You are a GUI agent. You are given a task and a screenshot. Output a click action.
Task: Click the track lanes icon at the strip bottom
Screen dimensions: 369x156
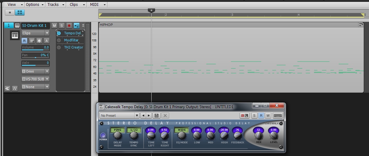tap(7, 88)
